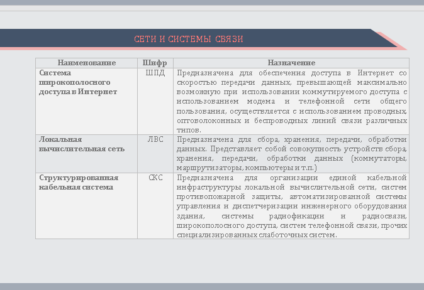Image resolution: width=424 pixels, height=290 pixels.
Task: Select the "Назначение" column header
Action: (x=291, y=63)
